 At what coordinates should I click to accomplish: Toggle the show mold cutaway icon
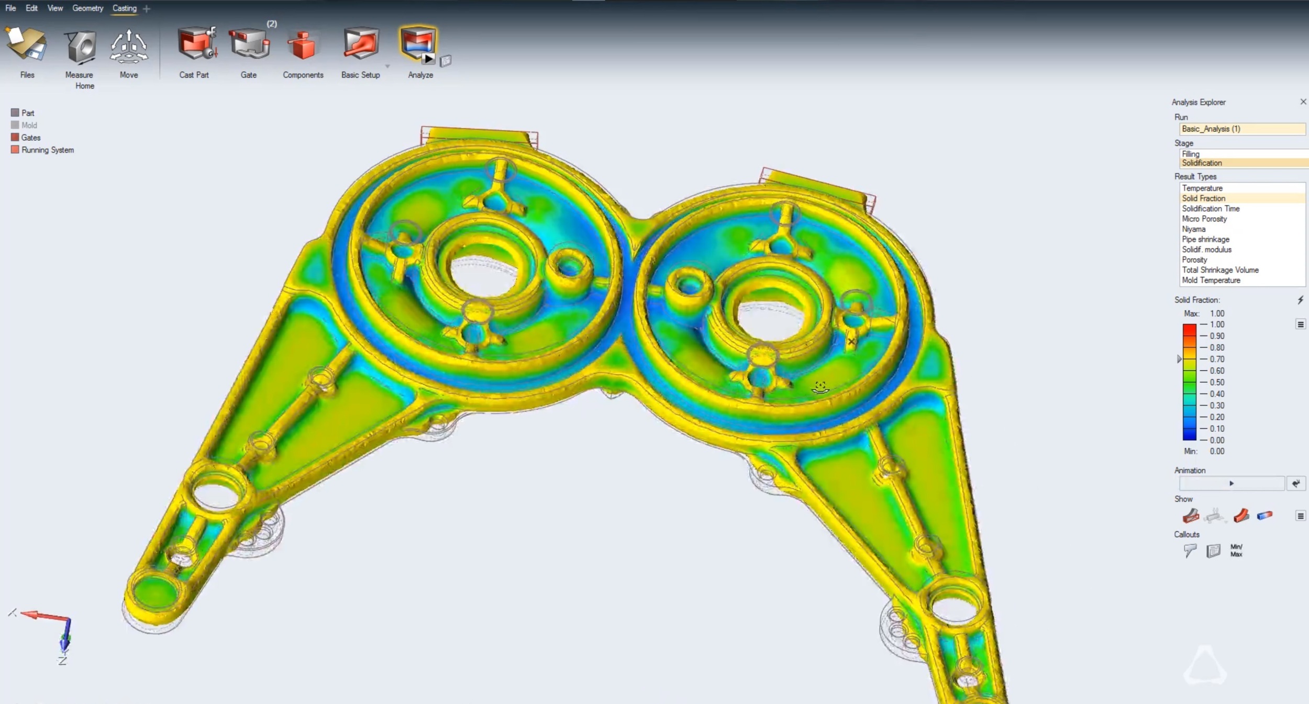click(1190, 516)
